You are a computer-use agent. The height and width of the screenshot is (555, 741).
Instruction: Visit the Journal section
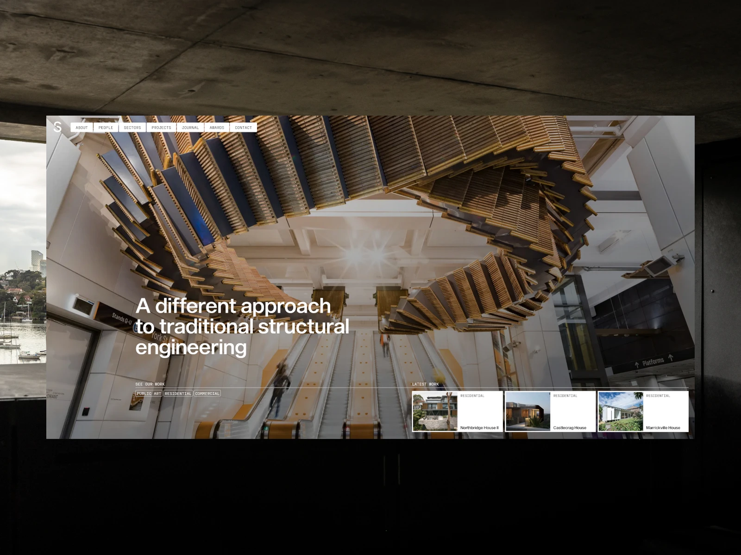click(x=190, y=128)
